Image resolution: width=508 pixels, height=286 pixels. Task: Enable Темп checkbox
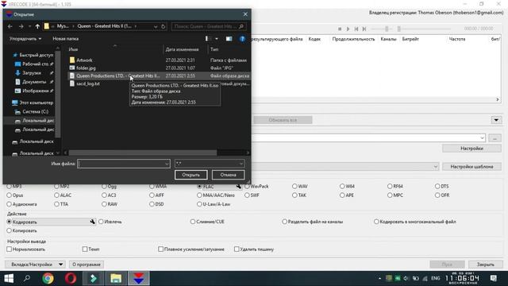tap(85, 249)
